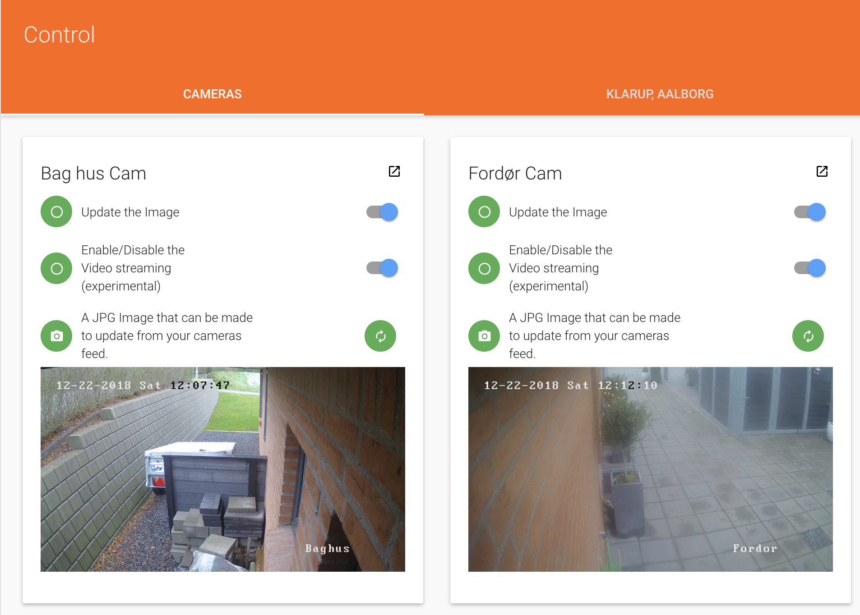Click Fordør Cam camera snapshot icon
860x615 pixels.
pos(484,336)
